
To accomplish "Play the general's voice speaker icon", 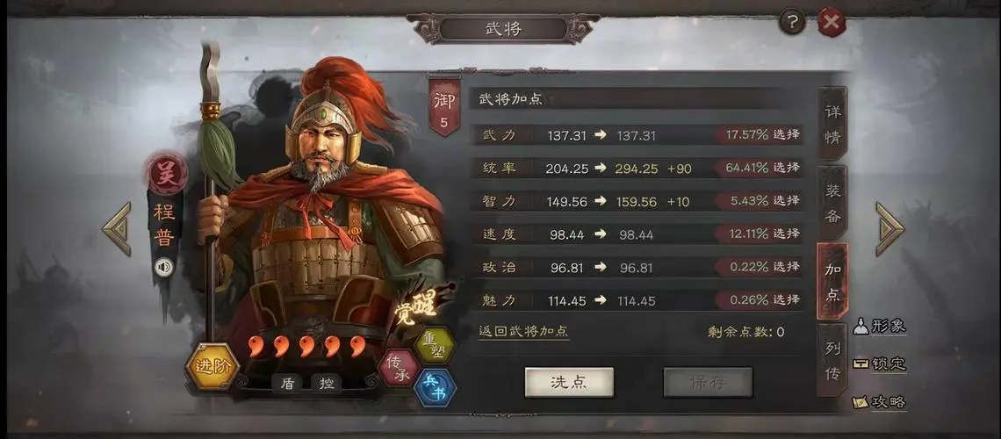I will pos(164,267).
